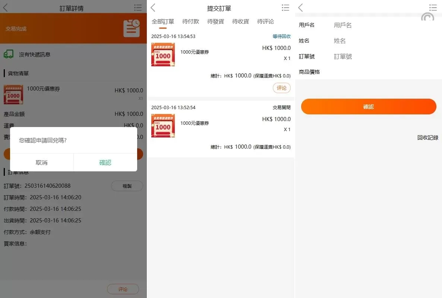The image size is (442, 298).
Task: Click back arrow on recycle form page
Action: coord(301,8)
